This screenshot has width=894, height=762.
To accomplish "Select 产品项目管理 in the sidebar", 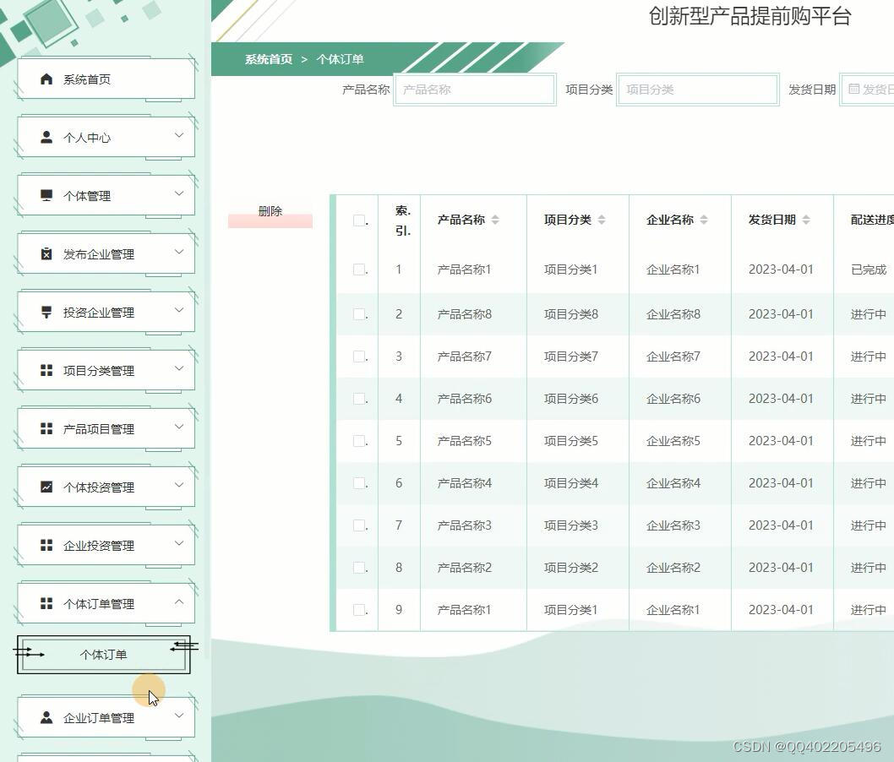I will click(x=101, y=427).
